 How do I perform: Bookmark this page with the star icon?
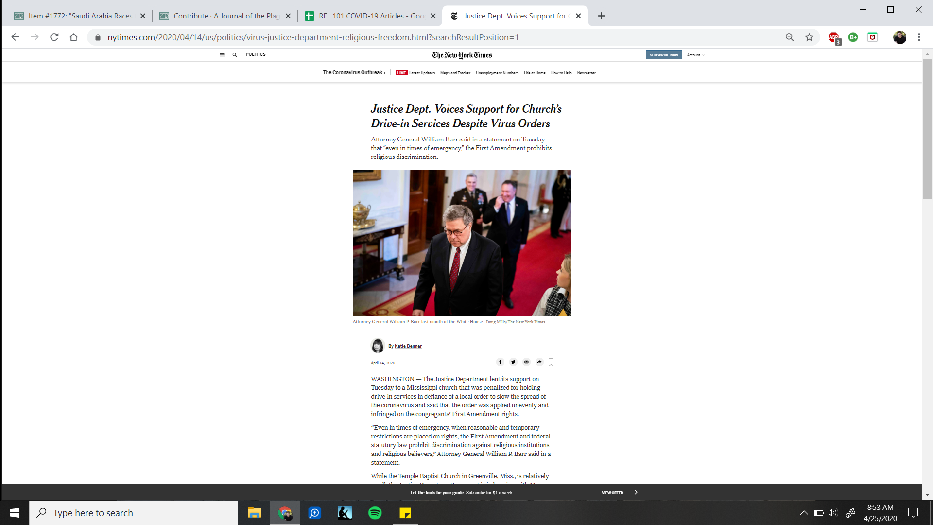coord(809,37)
